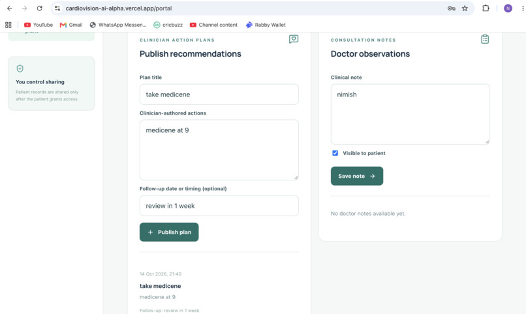Click published plan text 'medicene at 9'
This screenshot has height=314, width=526.
tap(157, 297)
